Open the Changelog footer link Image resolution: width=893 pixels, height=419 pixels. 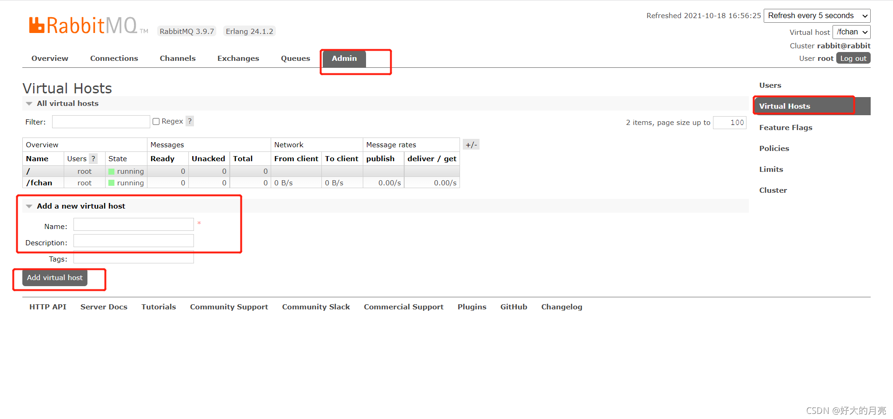coord(561,307)
